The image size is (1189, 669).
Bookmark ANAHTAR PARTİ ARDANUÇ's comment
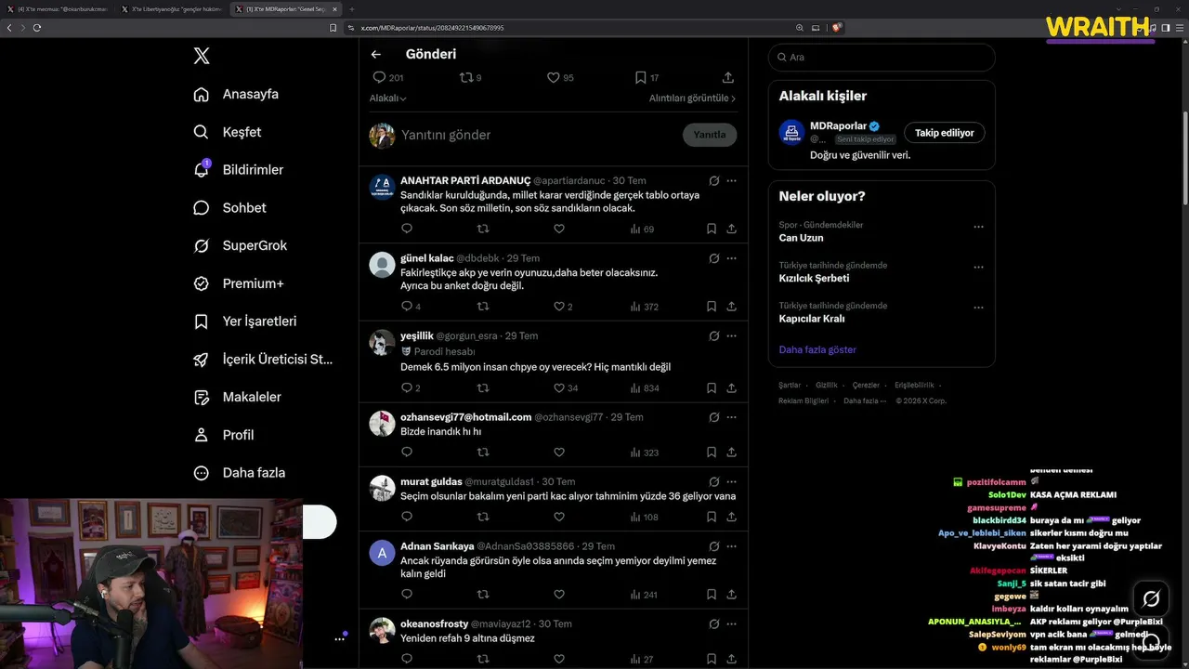tap(712, 229)
